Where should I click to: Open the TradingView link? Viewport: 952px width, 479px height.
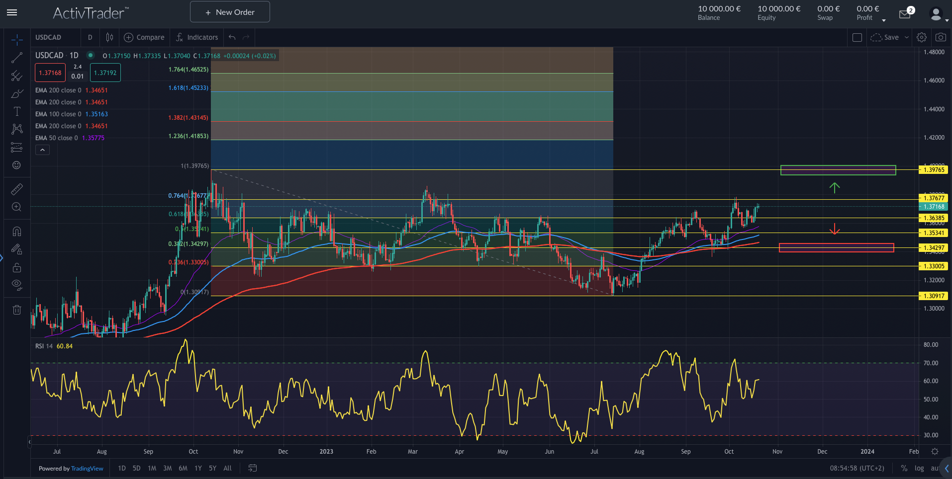[87, 468]
